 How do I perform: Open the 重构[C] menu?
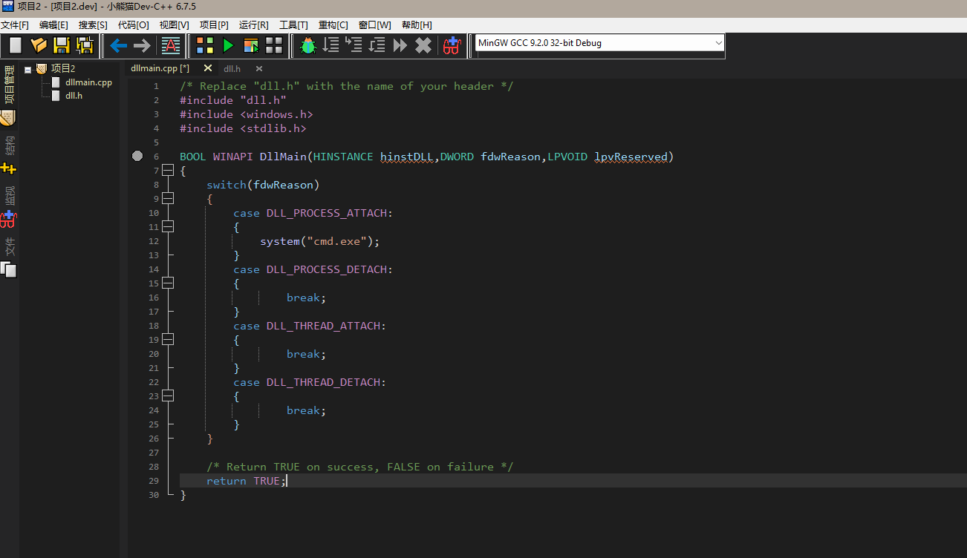tap(333, 25)
